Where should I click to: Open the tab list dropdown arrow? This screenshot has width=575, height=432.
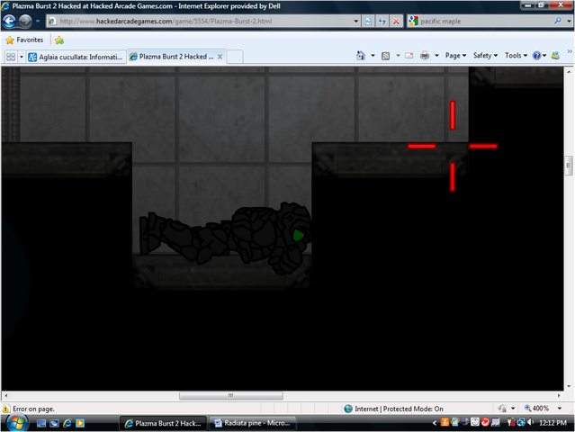[x=22, y=57]
